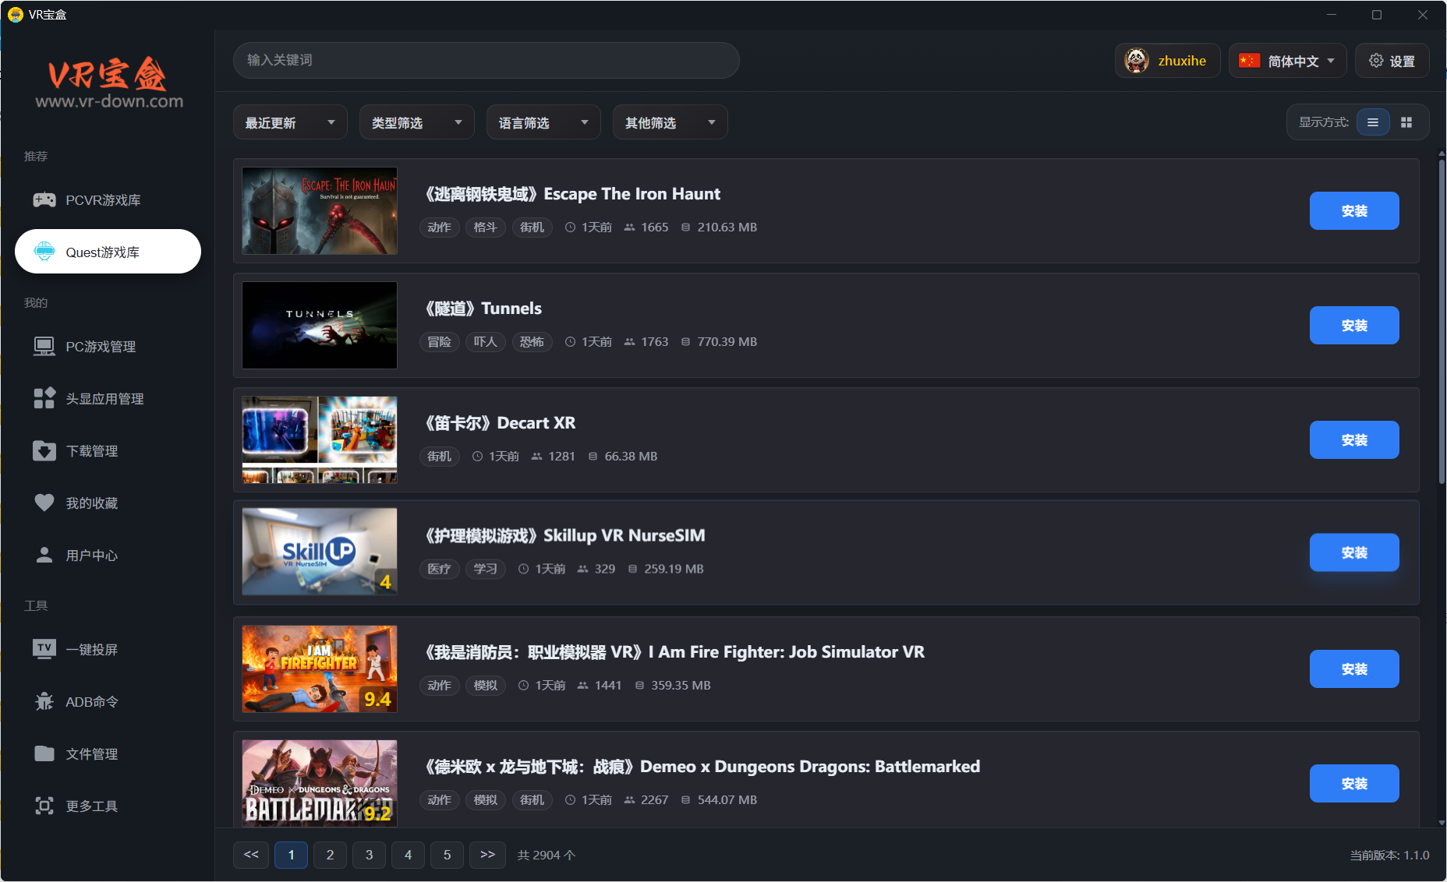Open the 语言筛选 language filter
The width and height of the screenshot is (1447, 882).
(543, 122)
